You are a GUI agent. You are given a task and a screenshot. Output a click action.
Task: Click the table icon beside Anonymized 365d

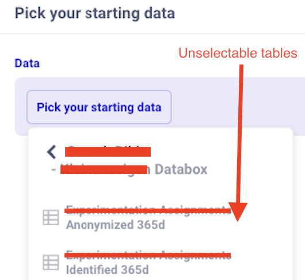[x=51, y=218]
